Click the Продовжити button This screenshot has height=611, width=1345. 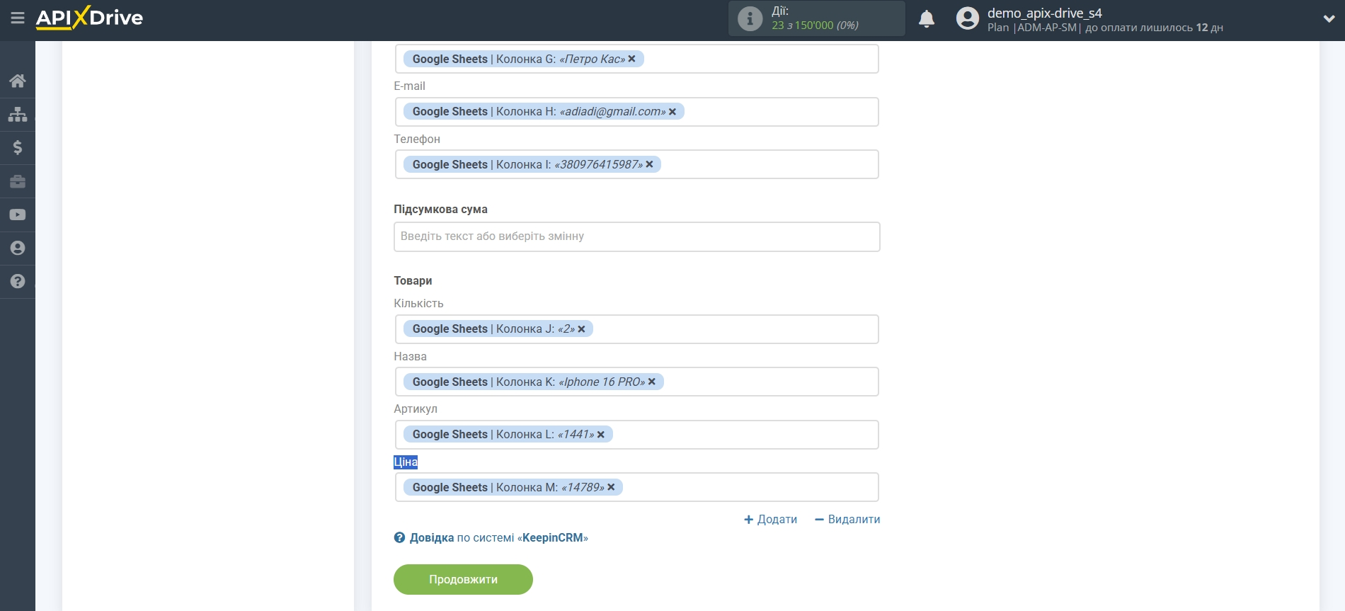coord(463,579)
